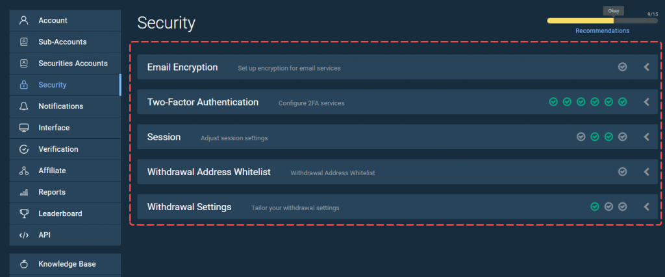Go to the Verification page
This screenshot has width=665, height=277.
[65, 149]
